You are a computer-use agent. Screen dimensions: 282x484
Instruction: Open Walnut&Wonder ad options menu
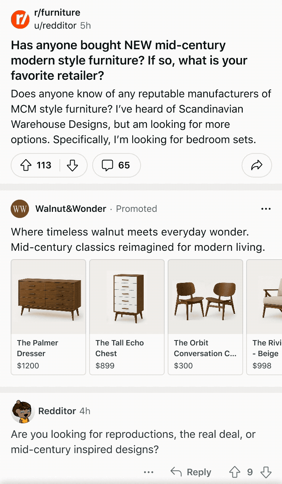(x=266, y=209)
